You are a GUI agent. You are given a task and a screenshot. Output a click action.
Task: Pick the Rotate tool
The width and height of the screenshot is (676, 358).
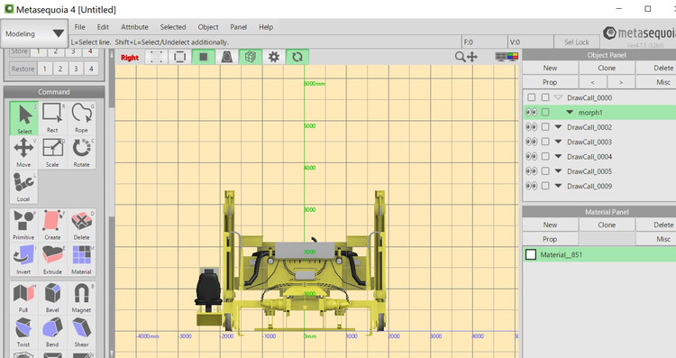coord(81,152)
